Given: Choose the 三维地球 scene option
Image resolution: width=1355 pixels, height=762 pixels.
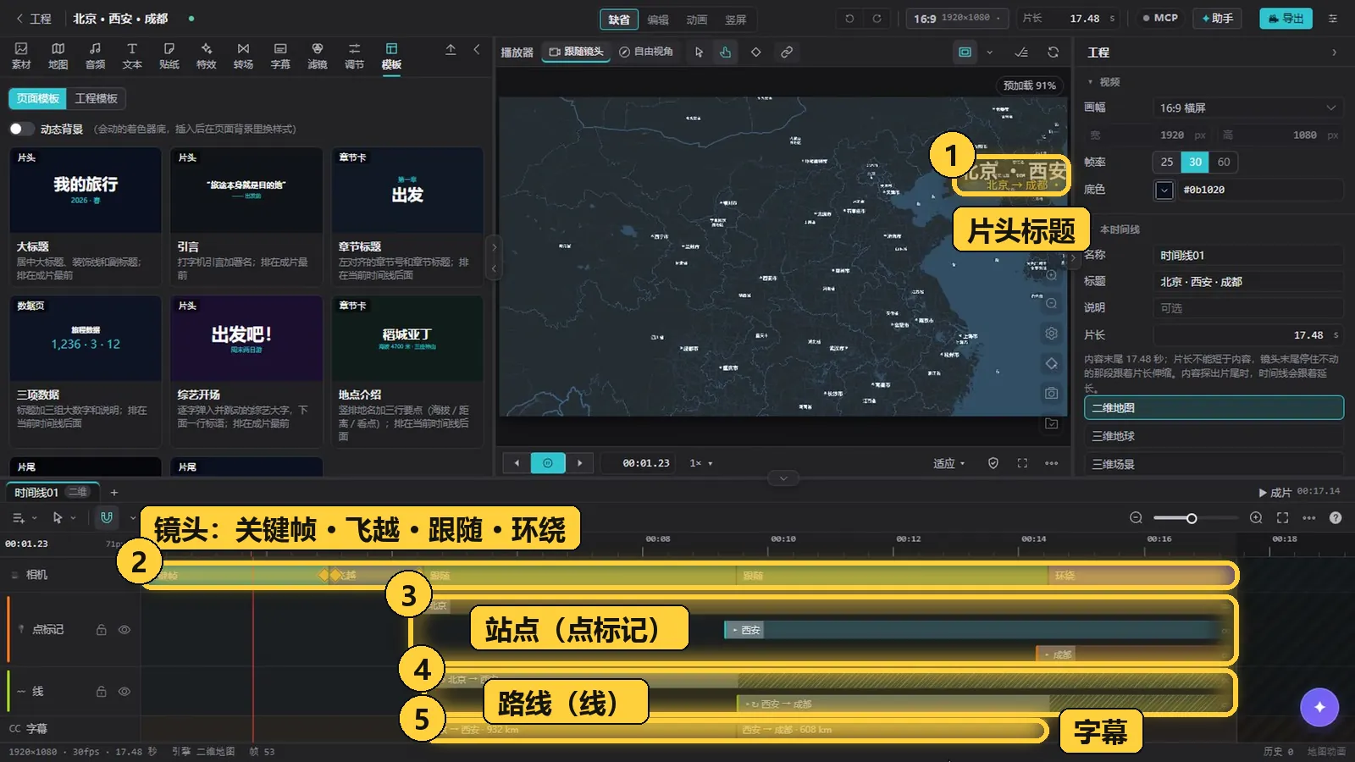Looking at the screenshot, I should point(1214,436).
